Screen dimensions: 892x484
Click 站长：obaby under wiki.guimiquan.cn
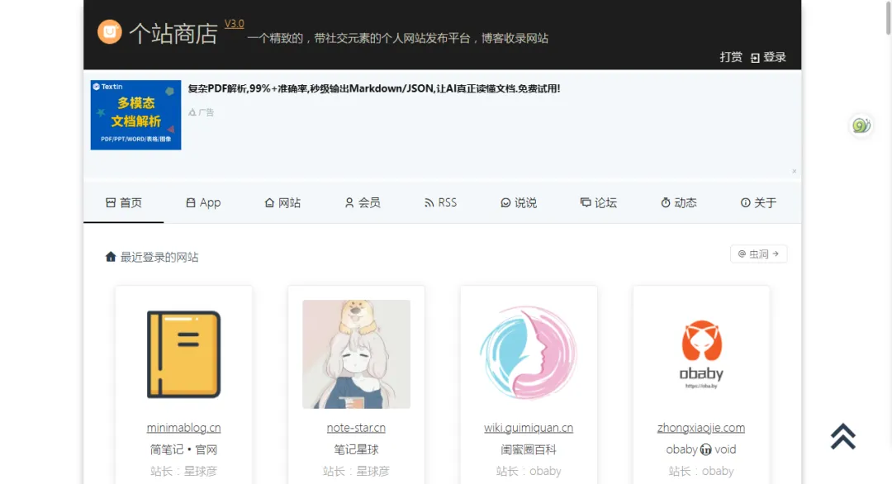(529, 471)
